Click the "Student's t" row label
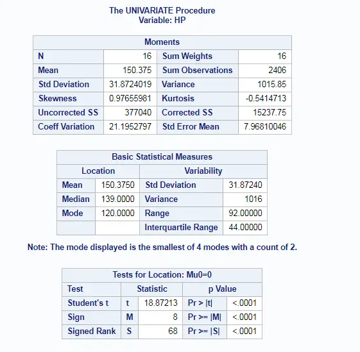 [x=88, y=303]
